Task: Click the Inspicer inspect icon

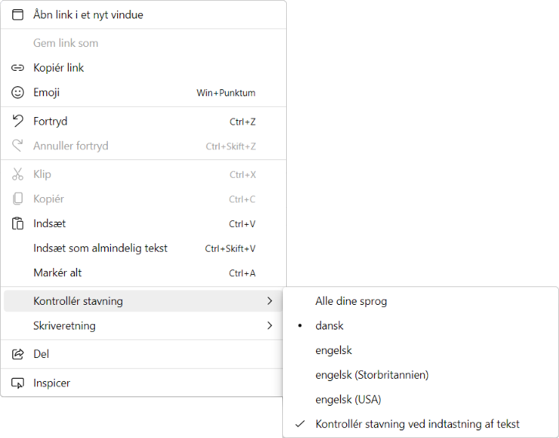Action: click(x=18, y=383)
